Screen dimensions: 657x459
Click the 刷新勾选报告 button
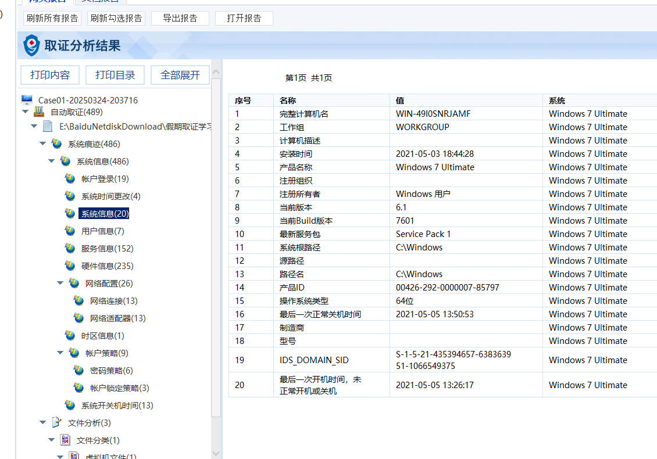pos(116,19)
